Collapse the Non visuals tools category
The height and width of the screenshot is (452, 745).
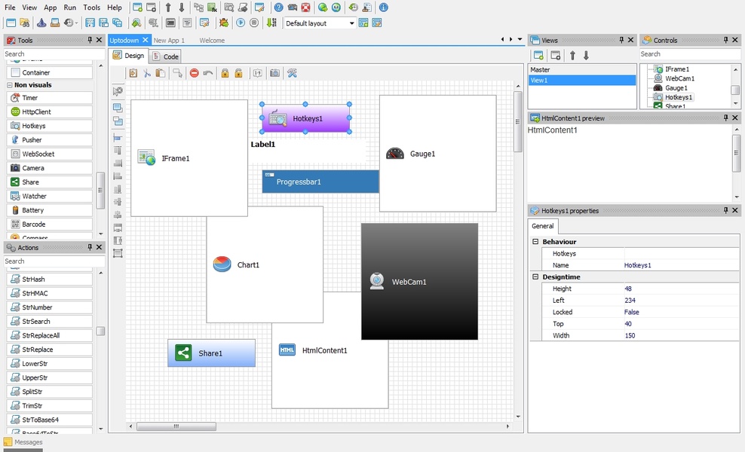coord(10,85)
